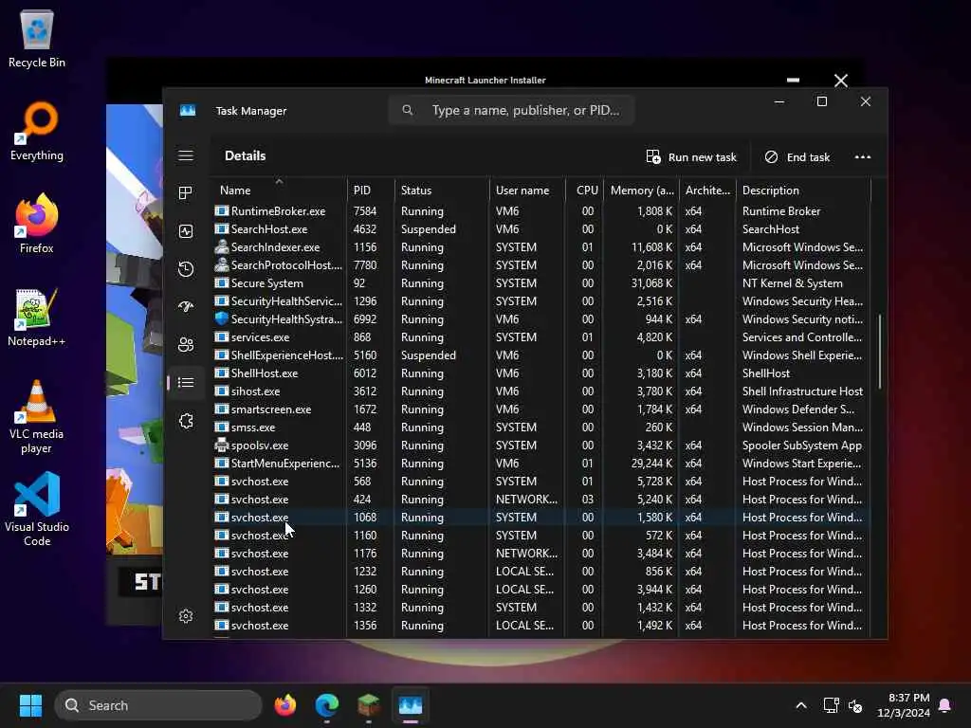This screenshot has height=728, width=971.
Task: Sort by the CPU column header
Action: coord(584,190)
